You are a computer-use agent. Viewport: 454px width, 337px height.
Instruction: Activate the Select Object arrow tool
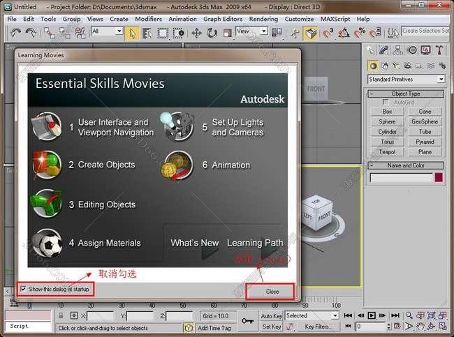pyautogui.click(x=132, y=33)
